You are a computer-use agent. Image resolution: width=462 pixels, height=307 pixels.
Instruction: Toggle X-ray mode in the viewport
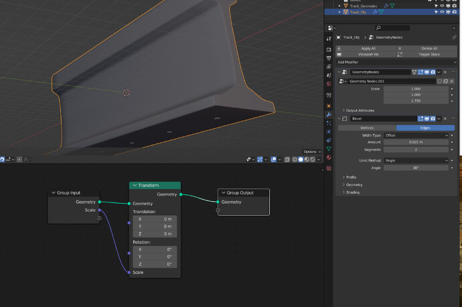[287, 160]
